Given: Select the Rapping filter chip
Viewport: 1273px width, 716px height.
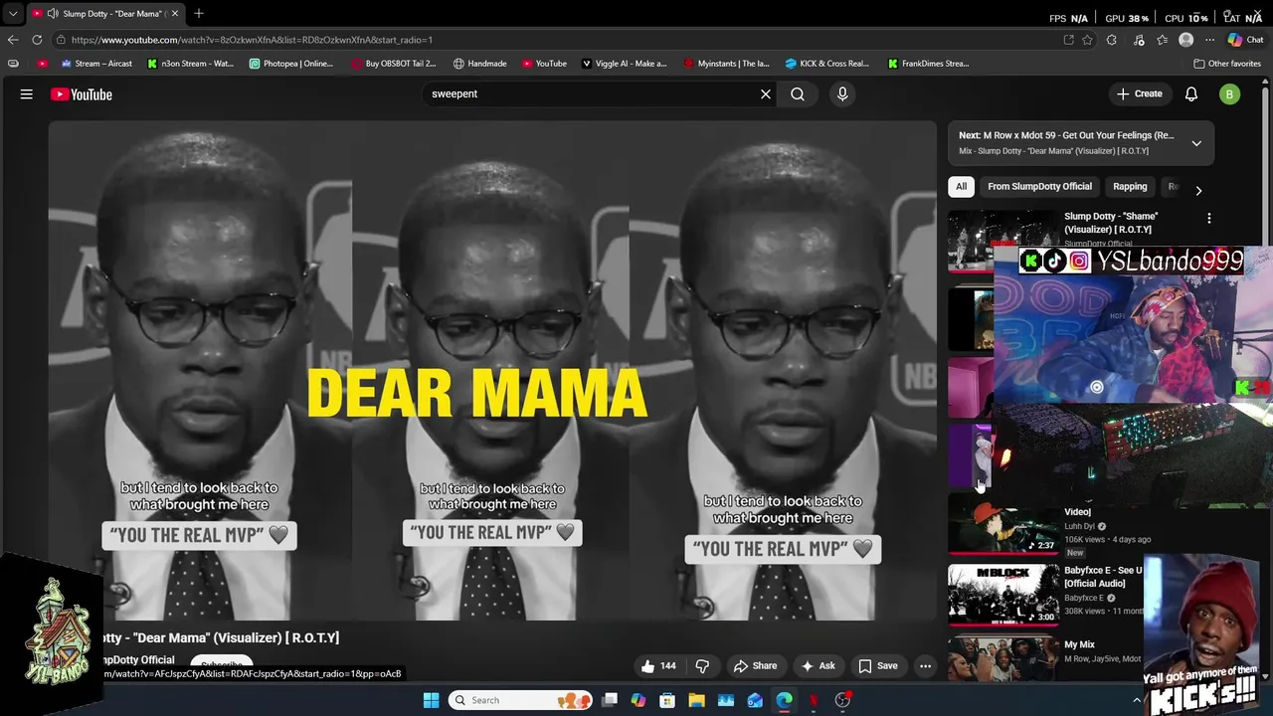Looking at the screenshot, I should [1130, 187].
